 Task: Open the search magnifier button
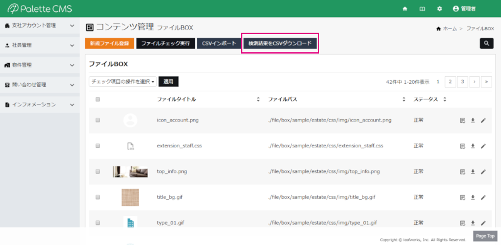[x=487, y=43]
